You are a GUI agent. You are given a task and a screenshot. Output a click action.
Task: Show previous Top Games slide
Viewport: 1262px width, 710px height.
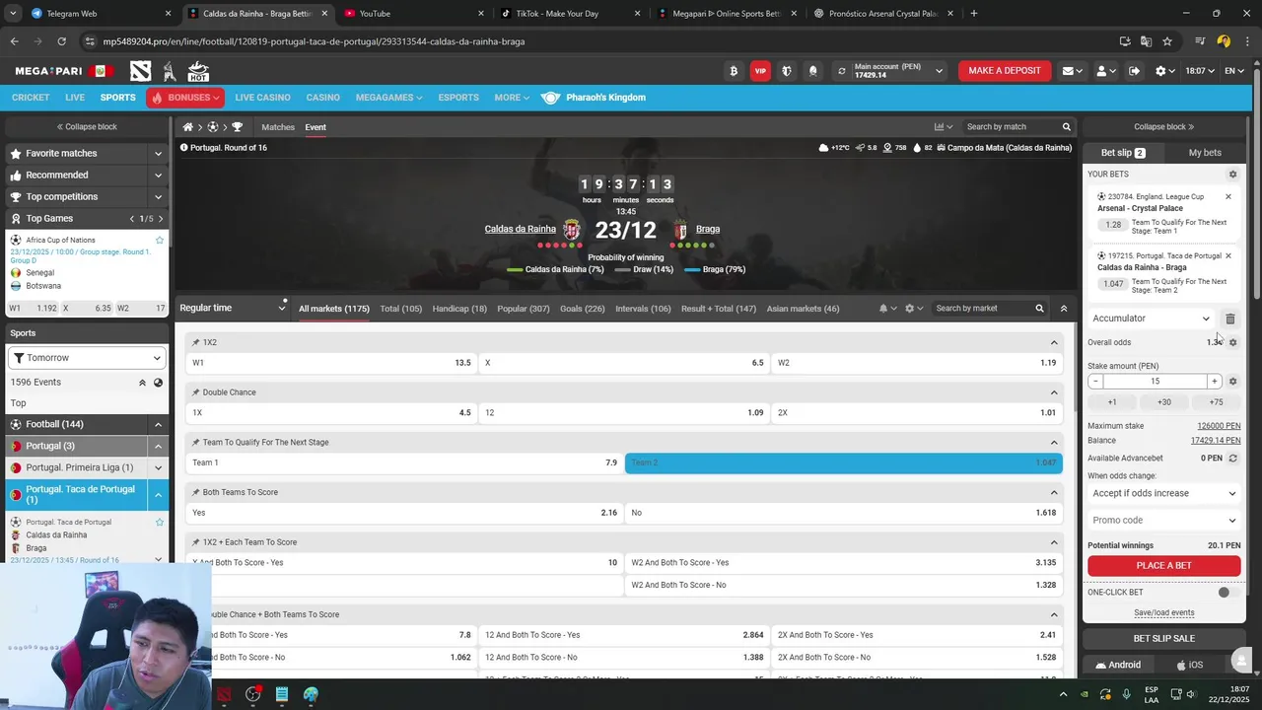pos(132,219)
